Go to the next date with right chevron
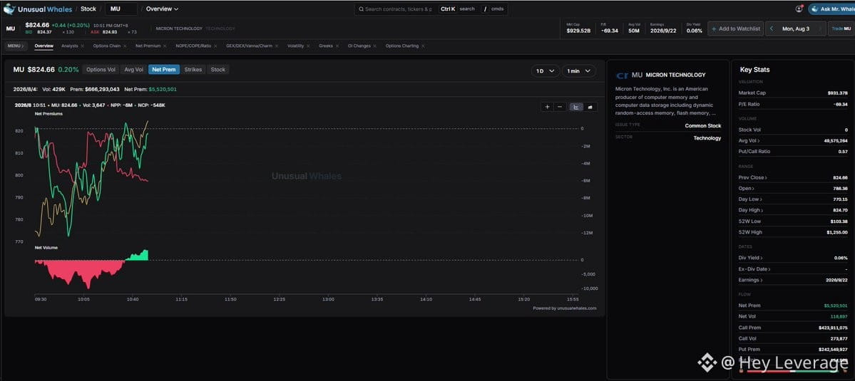 (819, 29)
